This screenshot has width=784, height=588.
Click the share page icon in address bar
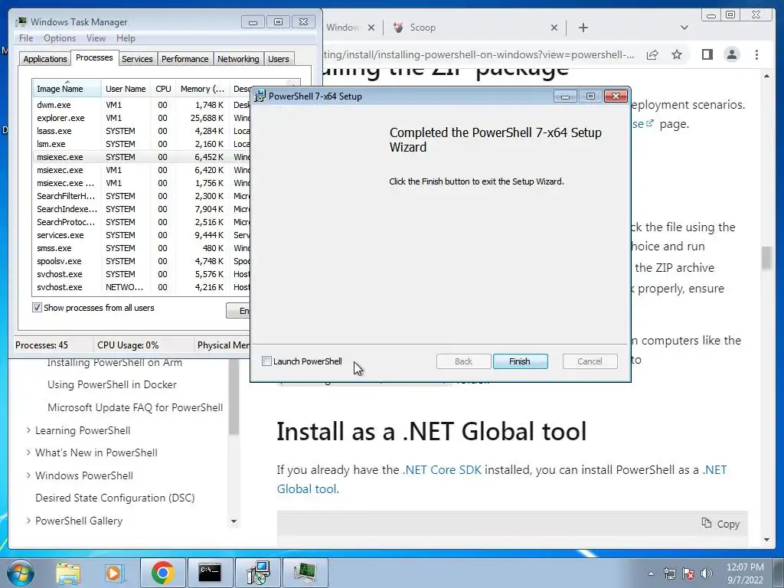pyautogui.click(x=652, y=54)
